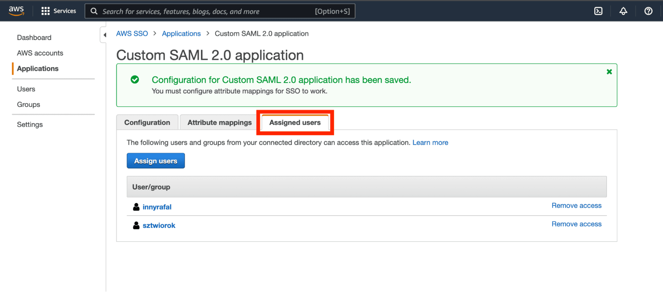Remove access for innyrafal
The height and width of the screenshot is (292, 663).
(576, 206)
